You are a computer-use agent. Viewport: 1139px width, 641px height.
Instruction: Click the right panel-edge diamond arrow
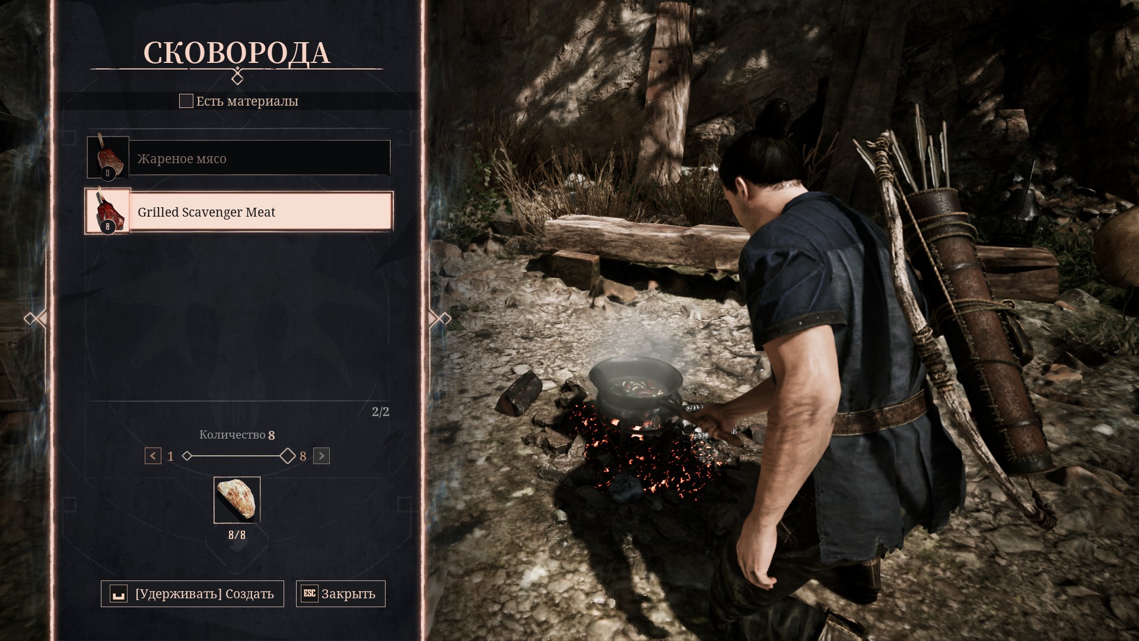click(440, 319)
